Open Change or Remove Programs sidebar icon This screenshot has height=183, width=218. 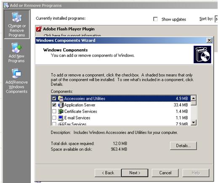17,24
